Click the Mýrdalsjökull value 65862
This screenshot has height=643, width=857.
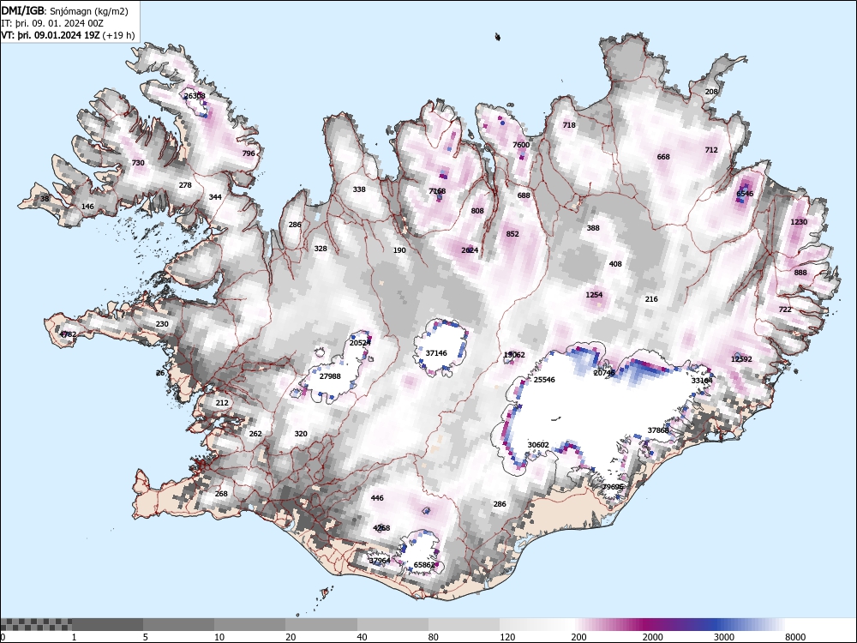(425, 565)
